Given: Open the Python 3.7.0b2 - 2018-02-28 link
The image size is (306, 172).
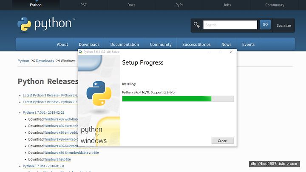Looking at the screenshot, I should click(x=43, y=113).
